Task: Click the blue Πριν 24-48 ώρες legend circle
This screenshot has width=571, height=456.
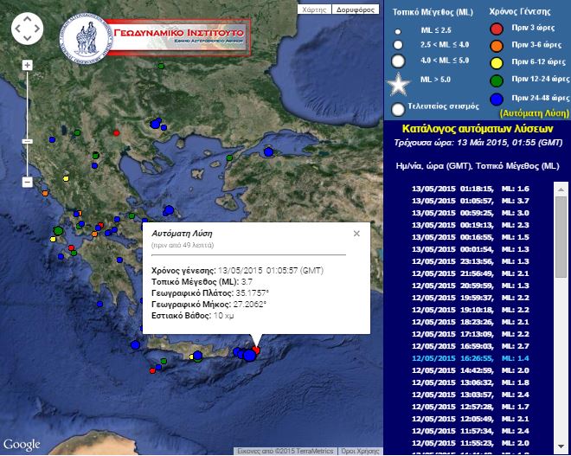Action: pyautogui.click(x=497, y=99)
